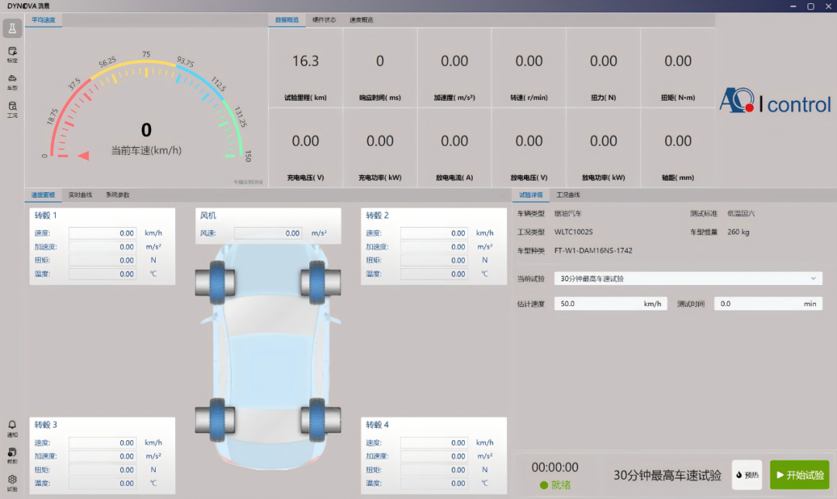Click the 预热 preheat button
Screen dimensions: 837x499
coord(747,474)
